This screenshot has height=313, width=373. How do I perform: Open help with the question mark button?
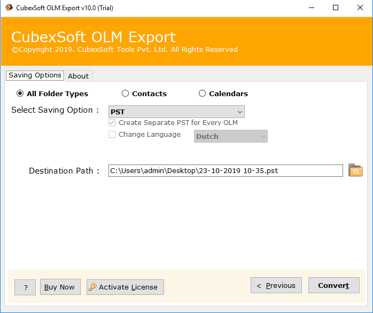25,287
